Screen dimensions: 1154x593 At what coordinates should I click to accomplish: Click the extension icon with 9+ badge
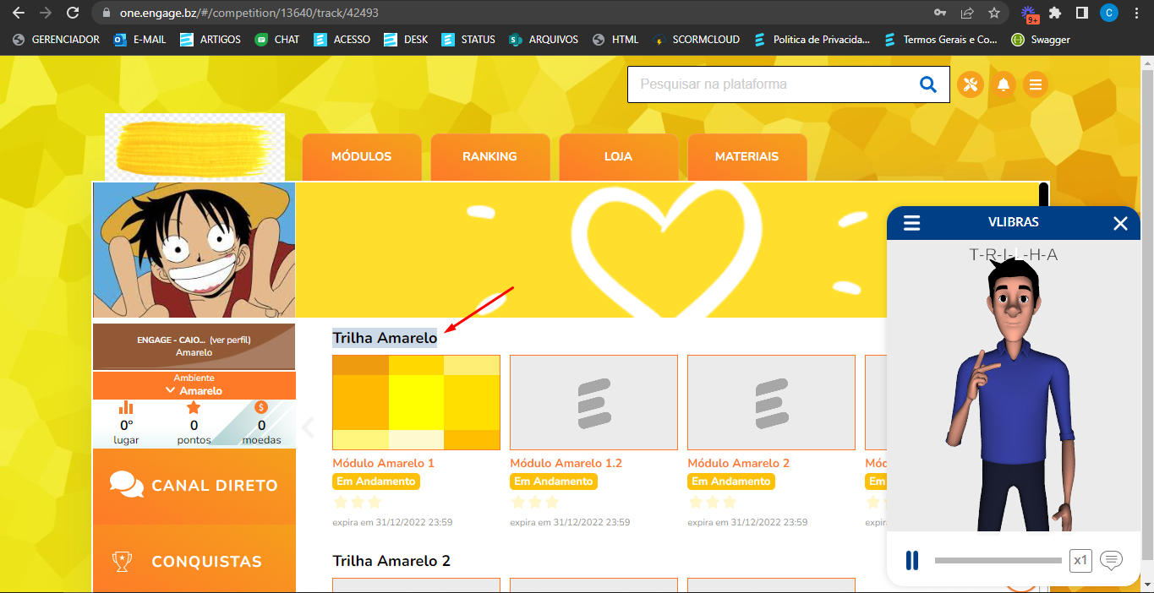[1029, 14]
